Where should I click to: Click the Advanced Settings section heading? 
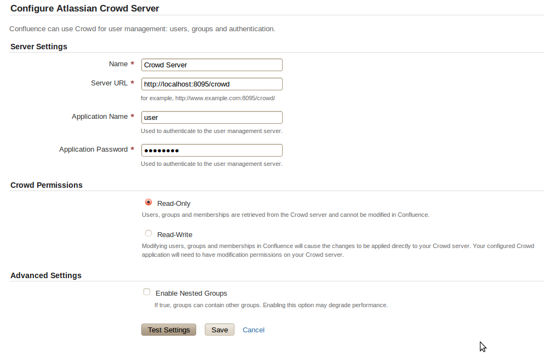pos(46,275)
